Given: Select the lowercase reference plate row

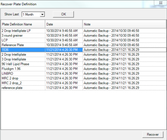Looking at the screenshot, I should click(83, 88).
